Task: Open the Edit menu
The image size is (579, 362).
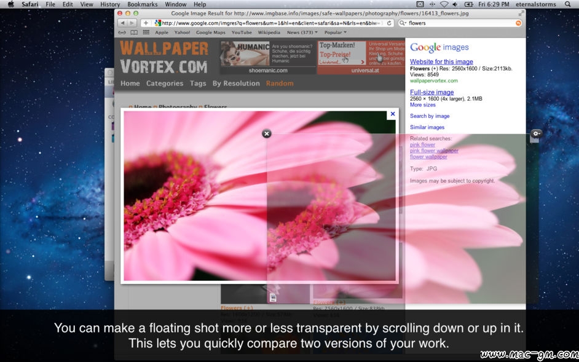Action: pos(68,4)
